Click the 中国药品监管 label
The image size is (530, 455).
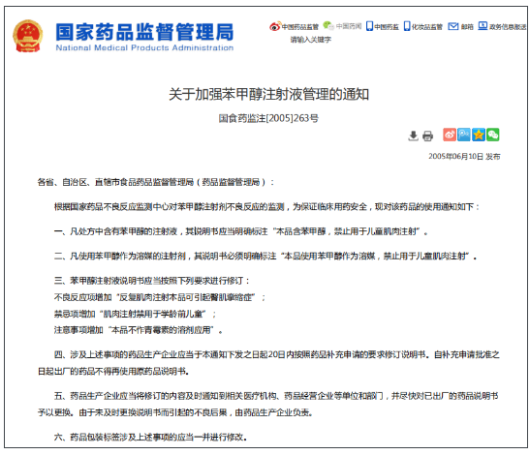coord(299,27)
